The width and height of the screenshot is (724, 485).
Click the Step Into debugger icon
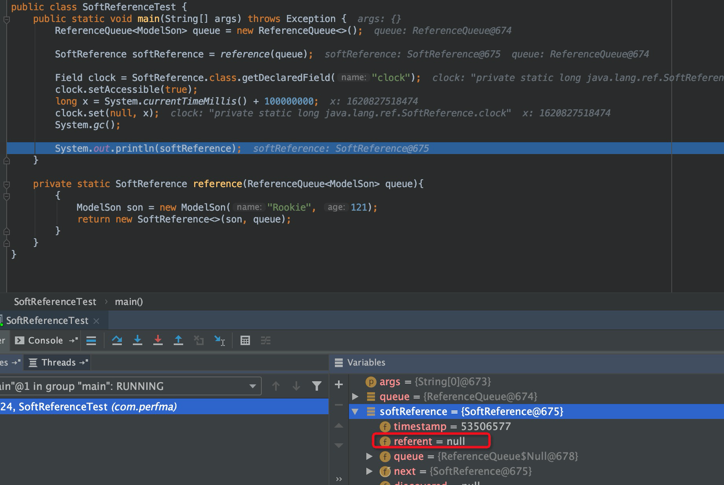[x=137, y=340]
